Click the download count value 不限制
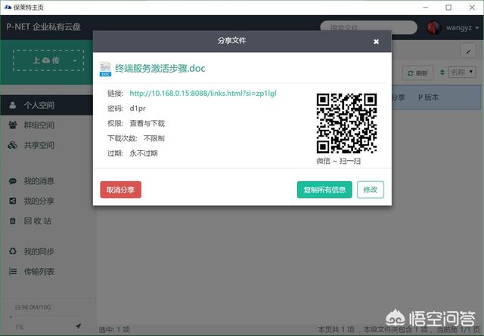The height and width of the screenshot is (336, 484). (x=154, y=138)
